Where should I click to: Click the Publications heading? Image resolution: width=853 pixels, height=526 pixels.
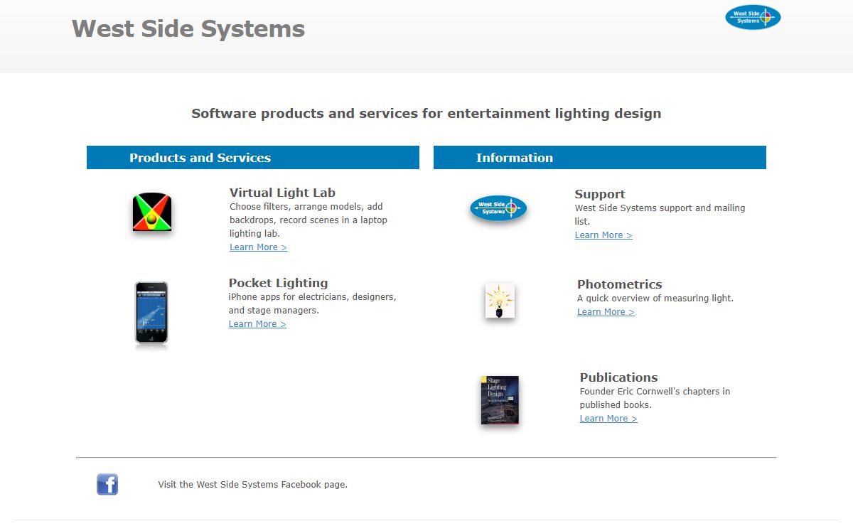pos(618,377)
